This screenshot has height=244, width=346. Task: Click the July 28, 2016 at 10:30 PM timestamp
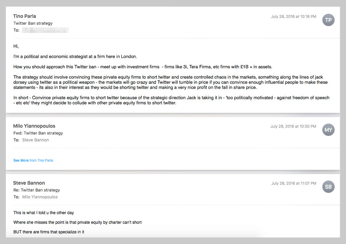coord(293,126)
